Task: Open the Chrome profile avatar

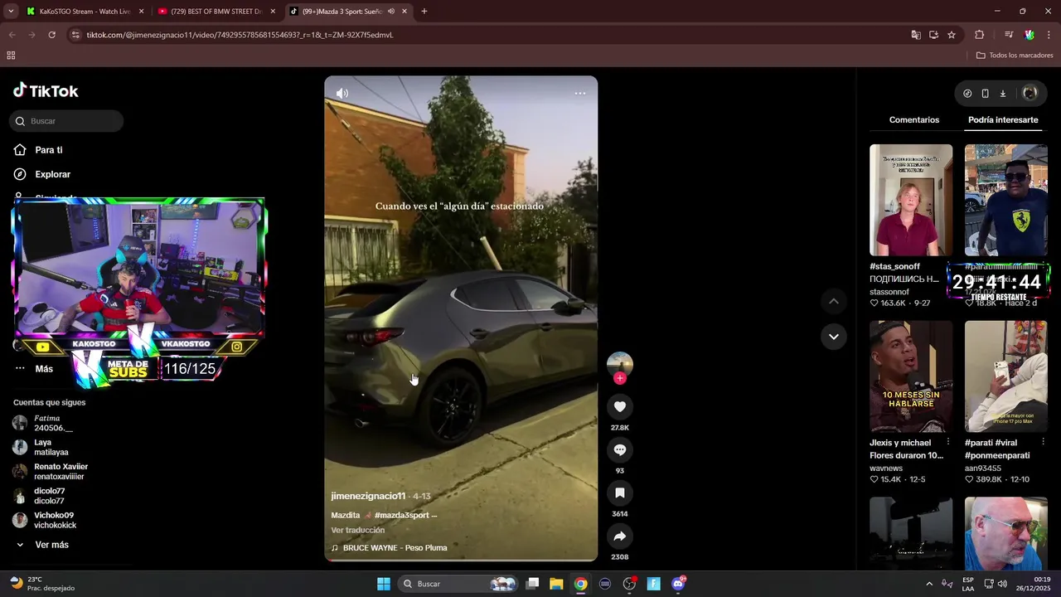Action: click(1029, 35)
